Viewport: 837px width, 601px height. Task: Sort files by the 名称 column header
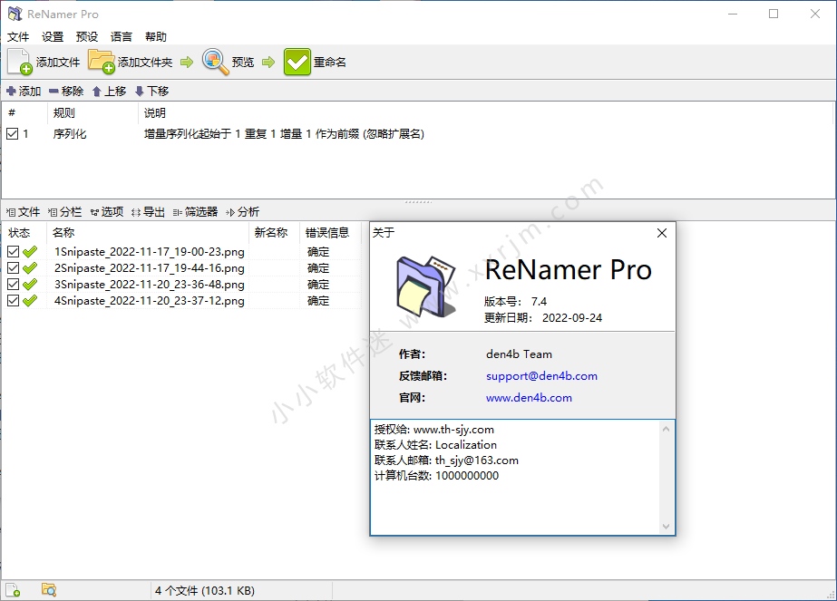click(148, 233)
